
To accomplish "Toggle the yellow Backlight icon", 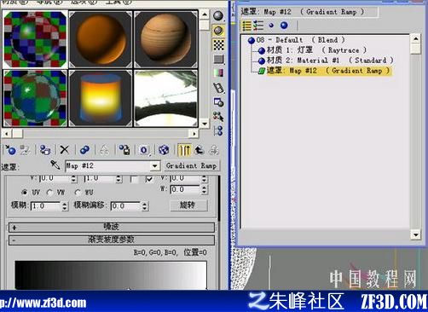I will 218,31.
